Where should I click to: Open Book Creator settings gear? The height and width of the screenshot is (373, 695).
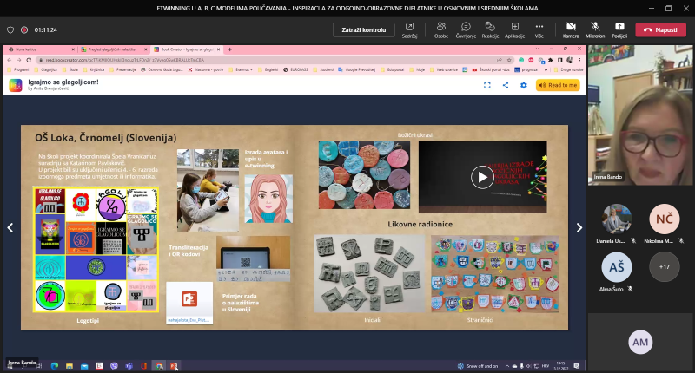(x=524, y=85)
